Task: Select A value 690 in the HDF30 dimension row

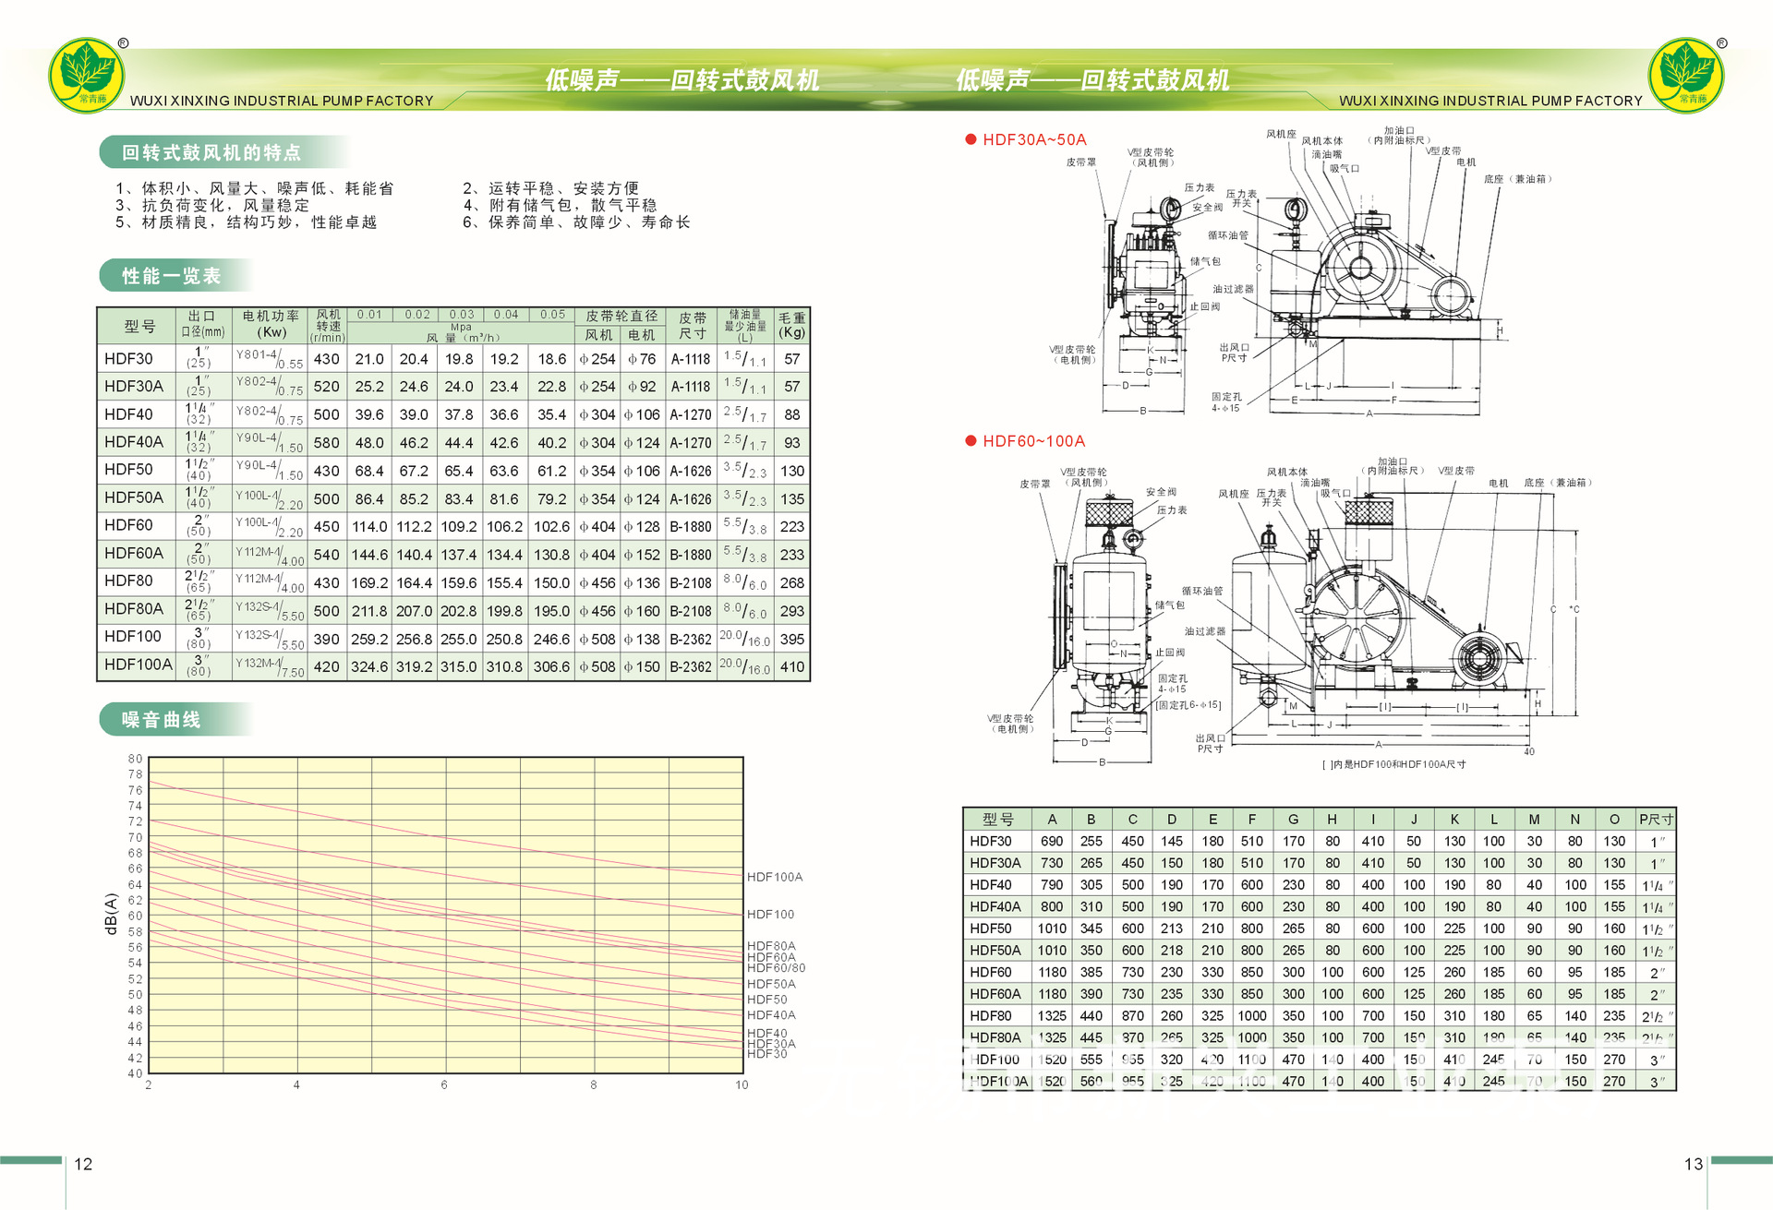Action: pos(1052,841)
